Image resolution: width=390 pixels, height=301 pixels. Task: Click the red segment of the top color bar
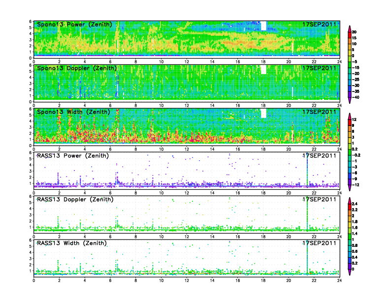[x=350, y=35]
